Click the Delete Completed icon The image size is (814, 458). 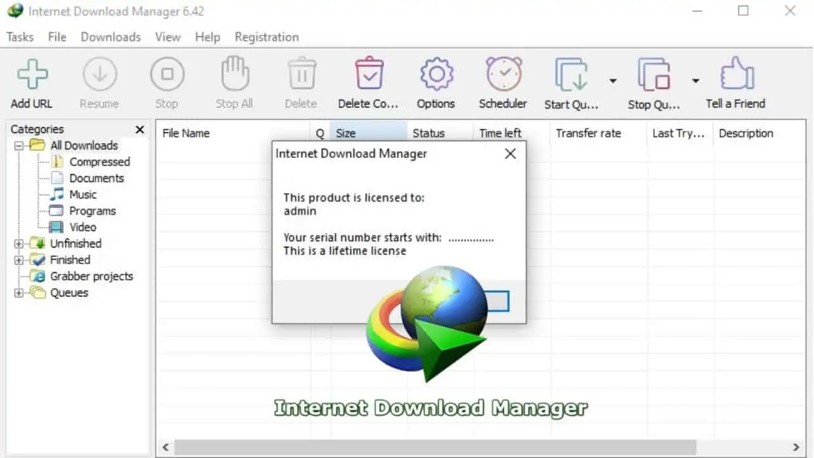tap(369, 74)
